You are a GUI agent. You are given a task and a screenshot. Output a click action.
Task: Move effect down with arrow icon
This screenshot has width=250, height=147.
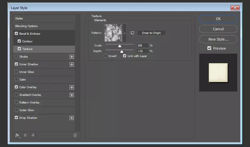coord(33,135)
